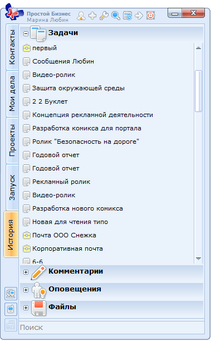Open the Мои дела tab
211x341 pixels.
(x=12, y=94)
